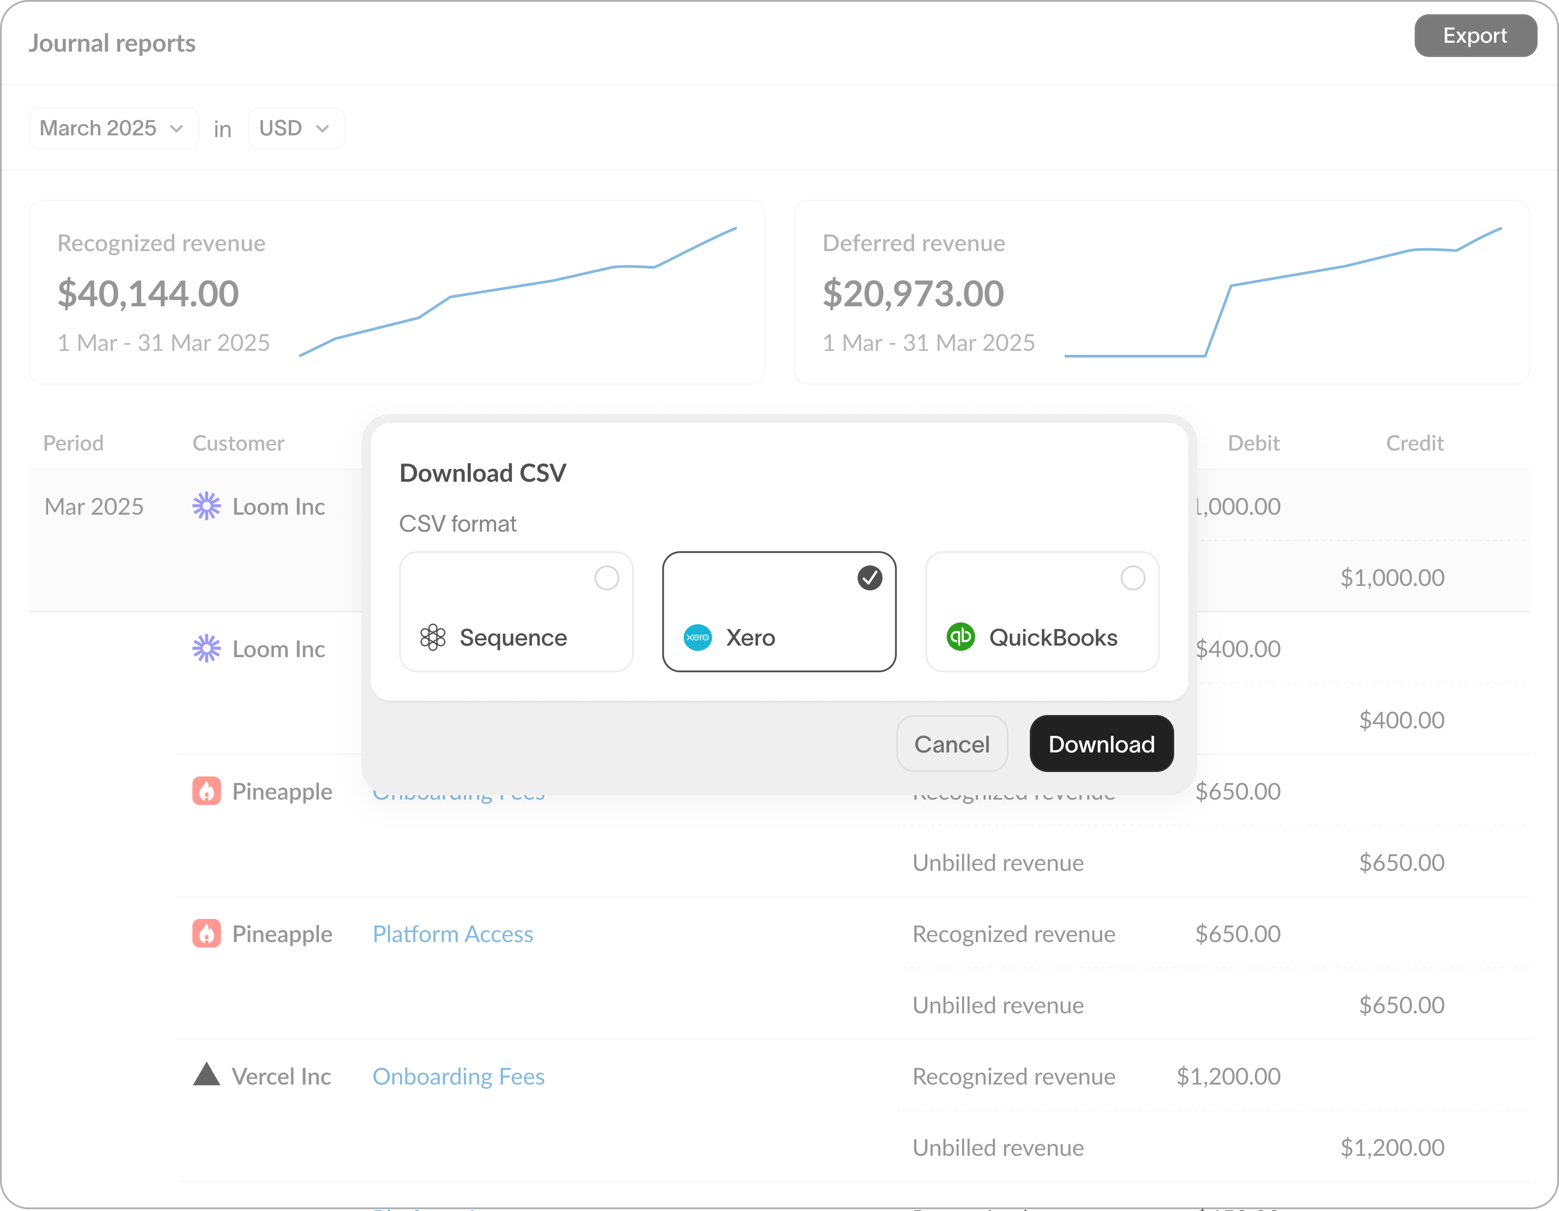Click the Pineapple company logo icon

point(207,791)
